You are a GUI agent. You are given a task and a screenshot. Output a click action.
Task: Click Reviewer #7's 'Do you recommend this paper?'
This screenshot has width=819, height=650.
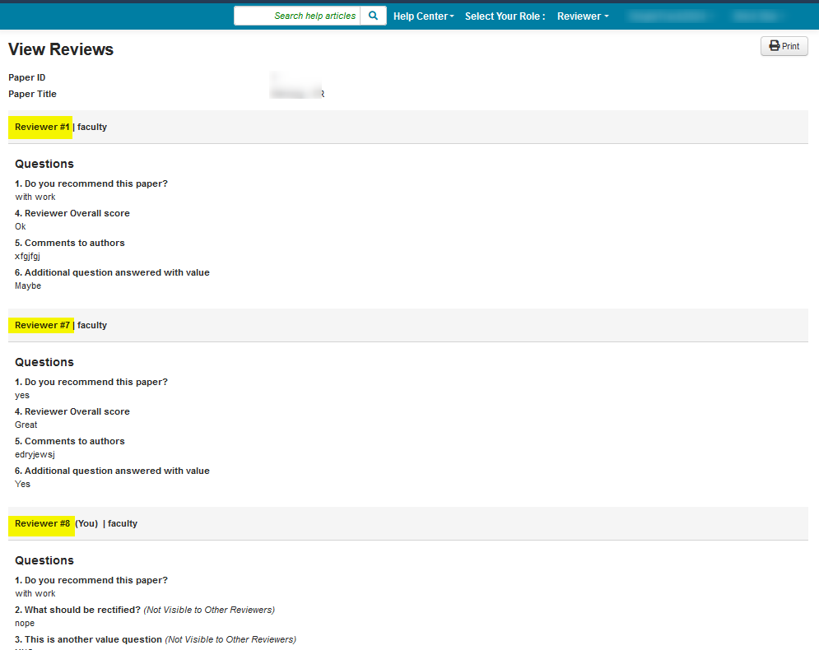(91, 382)
